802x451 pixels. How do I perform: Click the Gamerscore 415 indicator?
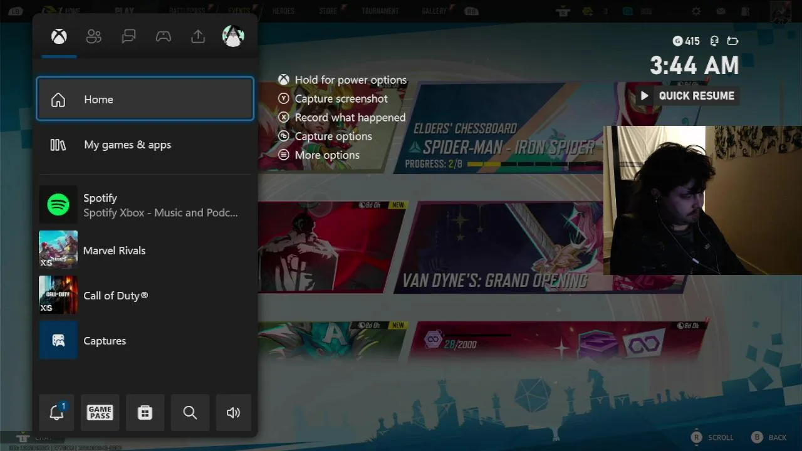click(686, 41)
